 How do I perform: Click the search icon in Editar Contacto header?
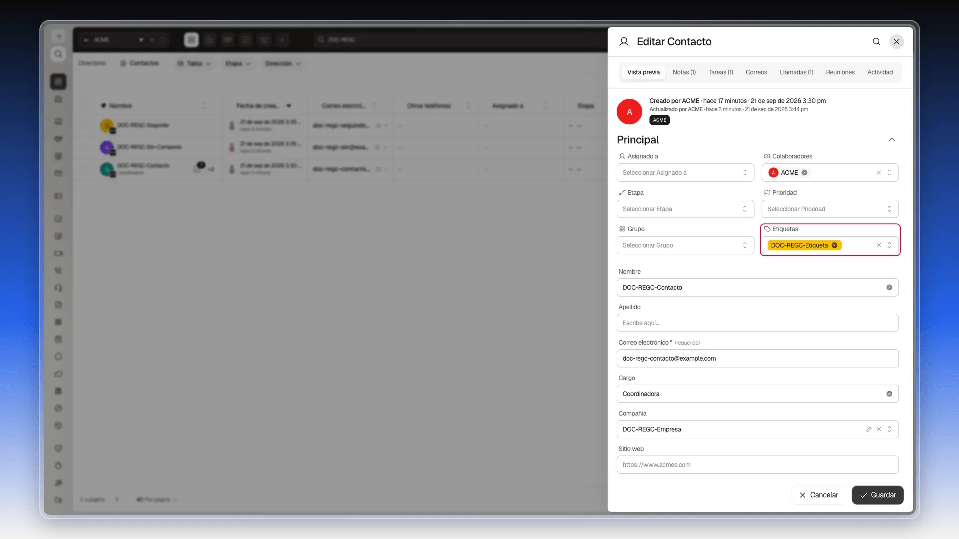[x=876, y=42]
